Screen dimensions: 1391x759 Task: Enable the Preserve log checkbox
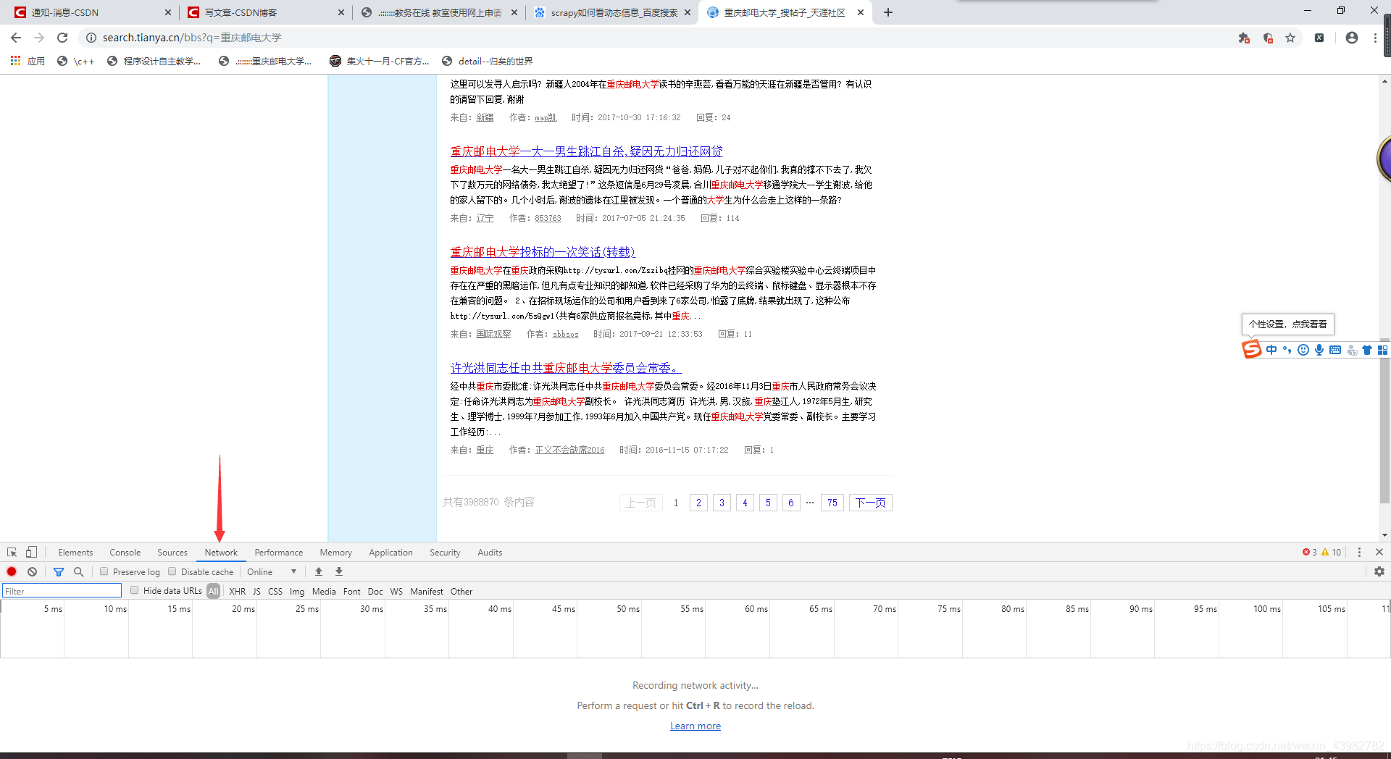104,571
